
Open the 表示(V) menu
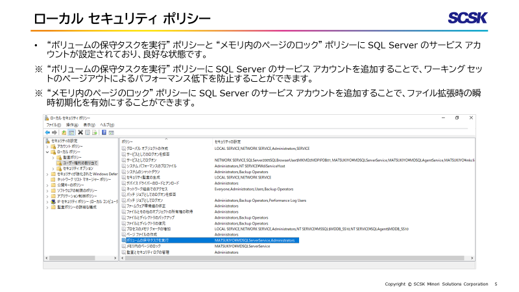[x=90, y=125]
